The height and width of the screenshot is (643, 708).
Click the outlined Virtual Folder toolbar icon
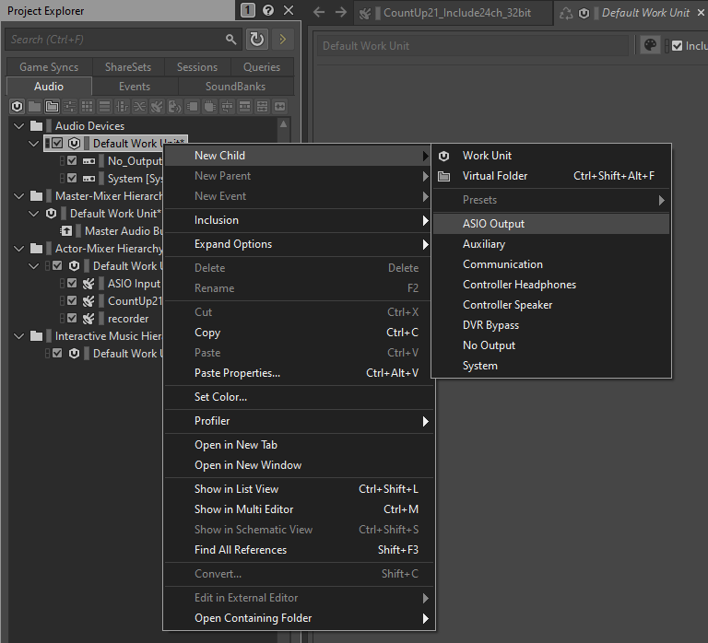(x=52, y=107)
